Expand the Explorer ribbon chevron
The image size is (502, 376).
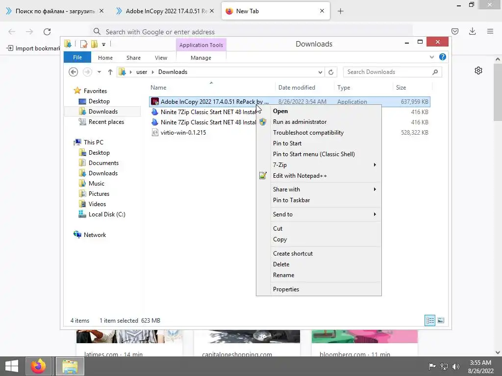431,57
